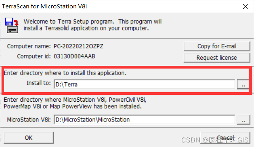
Task: Click the TerraScan for MicroStation V8i title bar
Action: pyautogui.click(x=45, y=6)
